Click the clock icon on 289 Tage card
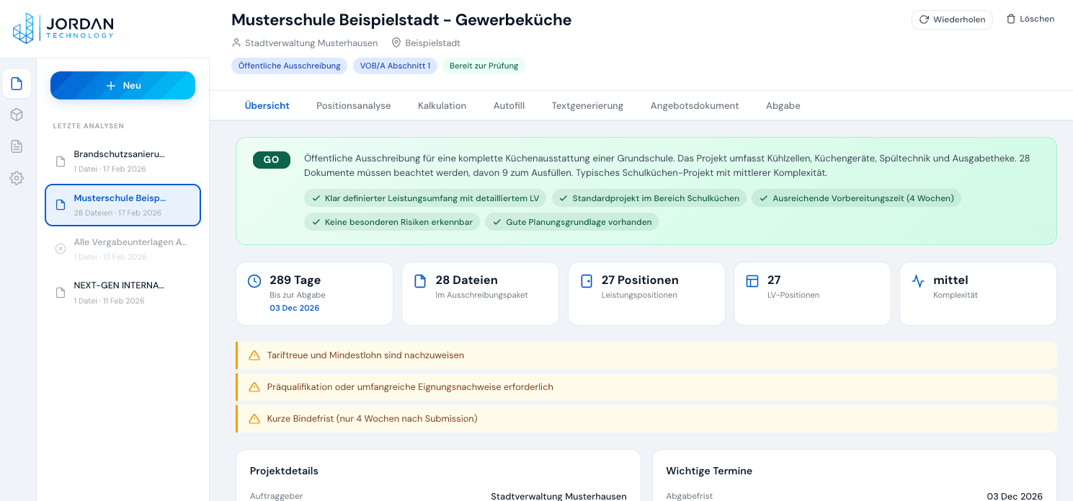Viewport: 1073px width, 501px height. [254, 281]
